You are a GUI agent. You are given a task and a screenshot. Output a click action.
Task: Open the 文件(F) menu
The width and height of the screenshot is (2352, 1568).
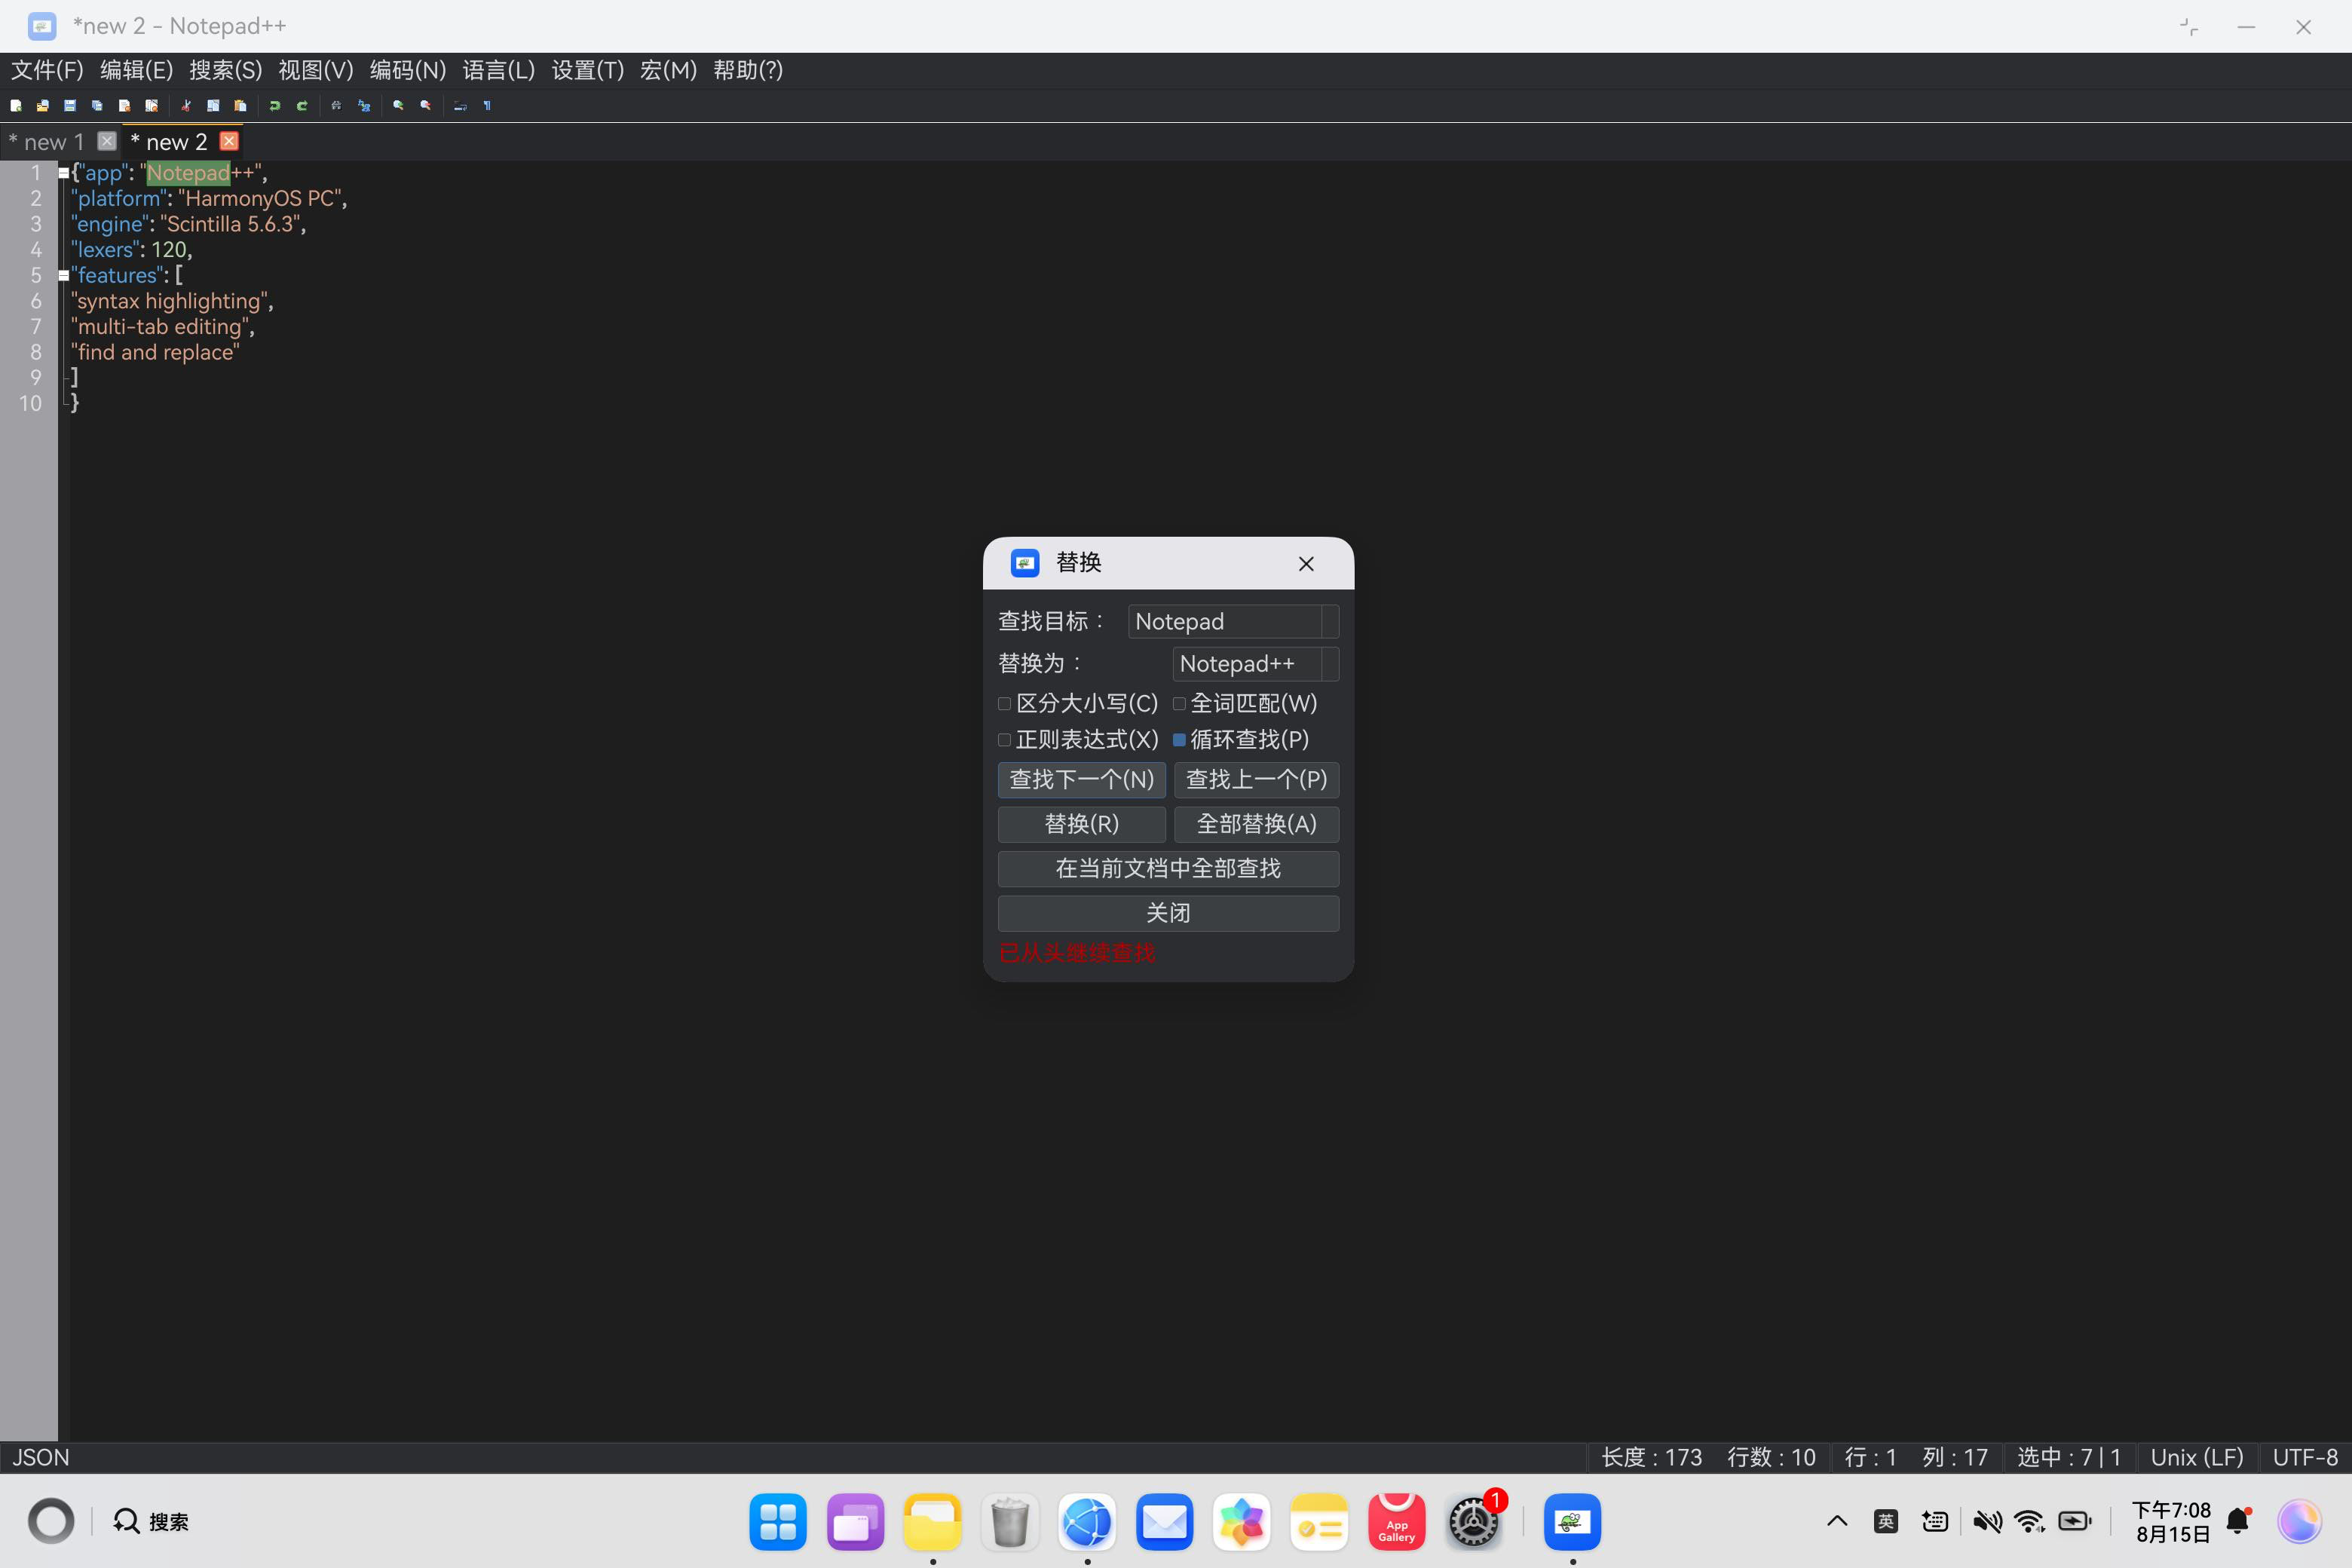(x=47, y=70)
